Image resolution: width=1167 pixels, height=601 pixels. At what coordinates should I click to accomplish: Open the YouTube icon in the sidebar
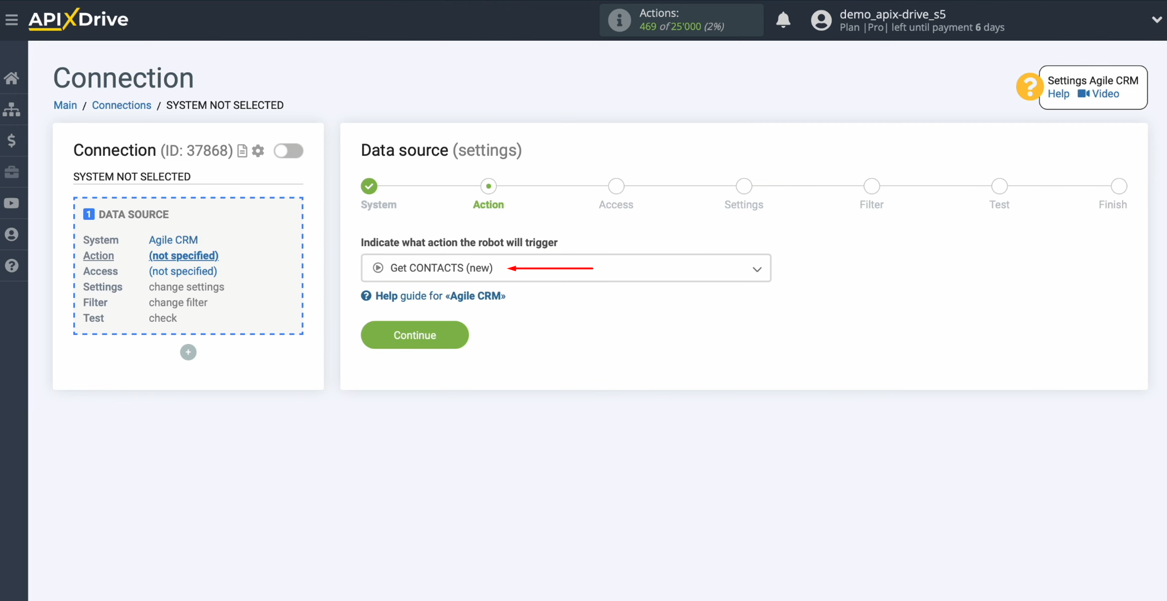(x=12, y=203)
